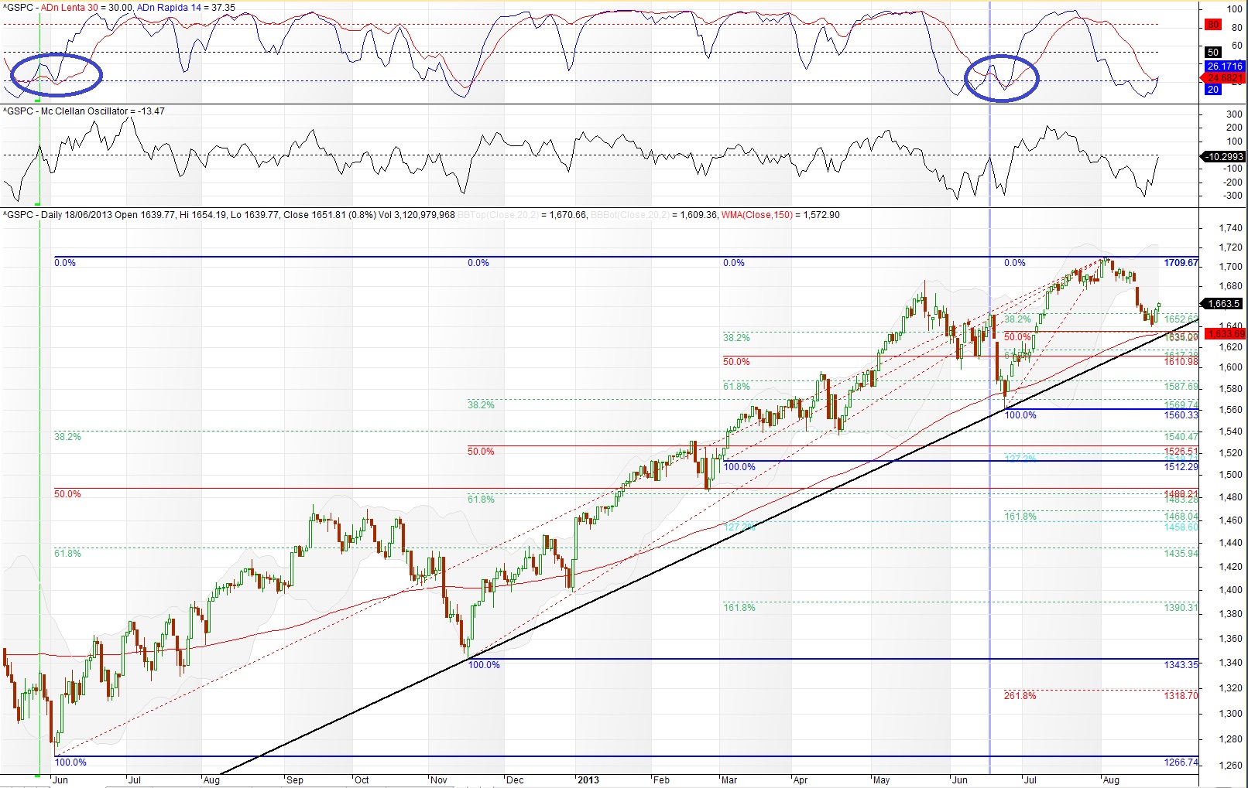Click the 2013 year label on time axis
The image size is (1248, 788).
pyautogui.click(x=588, y=779)
